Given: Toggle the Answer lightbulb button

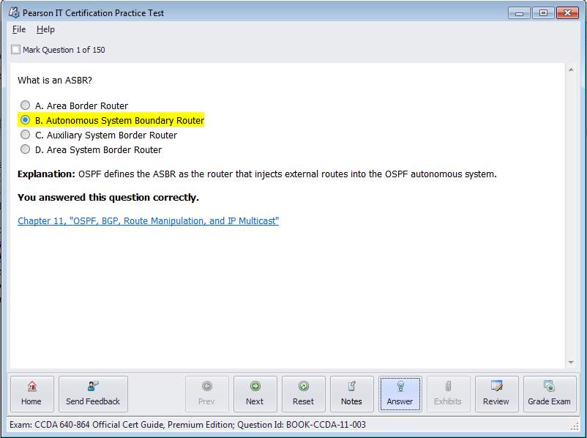Looking at the screenshot, I should pos(400,394).
